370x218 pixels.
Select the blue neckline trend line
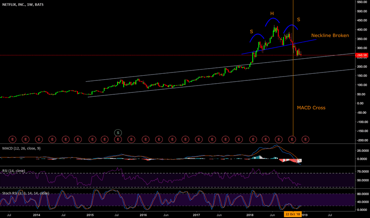(279, 47)
